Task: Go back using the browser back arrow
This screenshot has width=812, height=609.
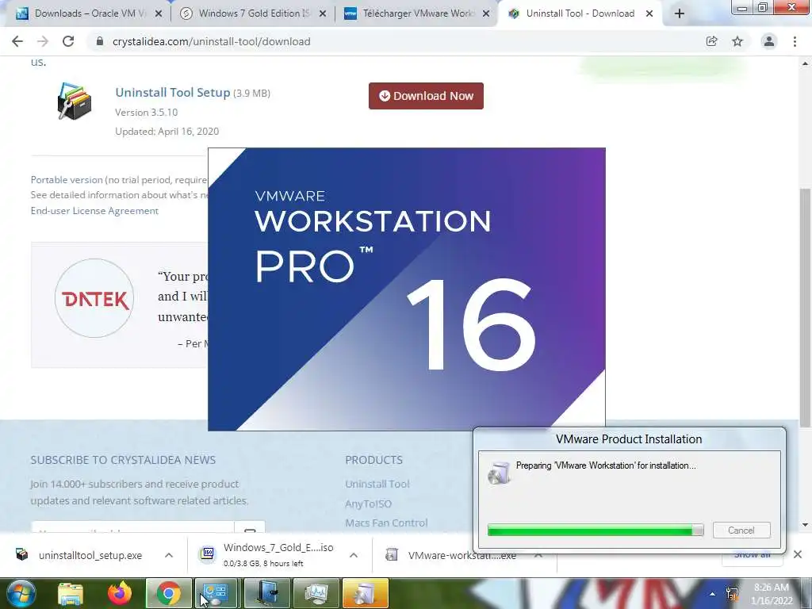Action: pyautogui.click(x=17, y=41)
